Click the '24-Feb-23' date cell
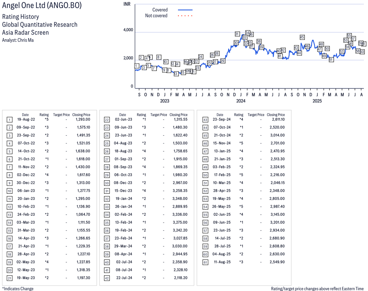Image resolution: width=368 pixels, height=291 pixels. click(26, 215)
